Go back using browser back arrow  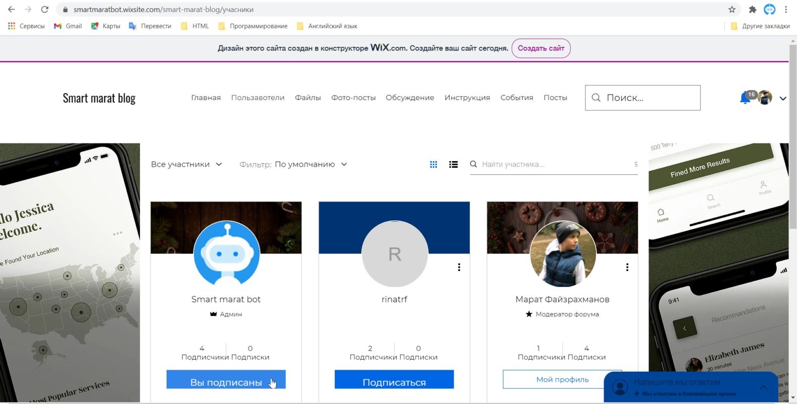[11, 9]
